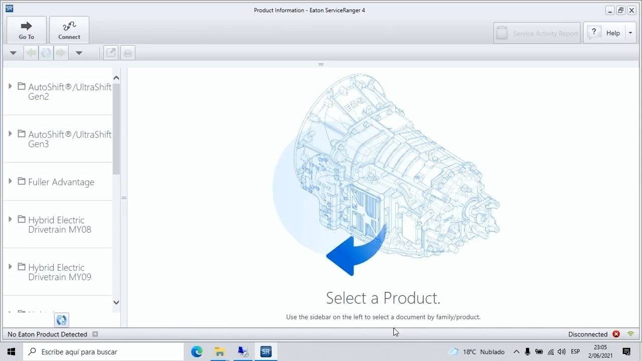Select Fuller Advantage product family
This screenshot has height=361, width=642.
click(61, 182)
